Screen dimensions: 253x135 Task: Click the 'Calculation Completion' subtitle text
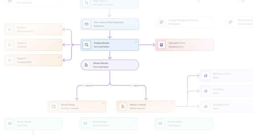click(x=104, y=5)
